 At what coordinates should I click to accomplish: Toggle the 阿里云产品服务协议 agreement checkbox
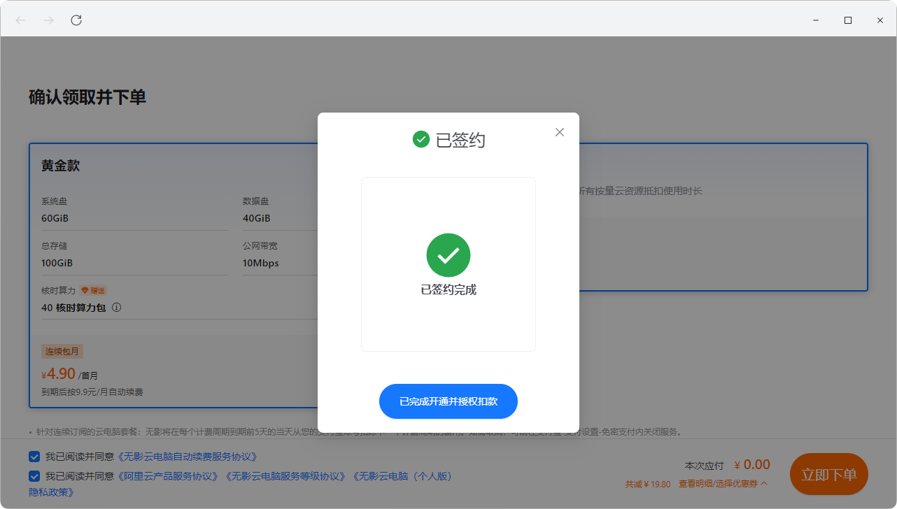pyautogui.click(x=34, y=476)
